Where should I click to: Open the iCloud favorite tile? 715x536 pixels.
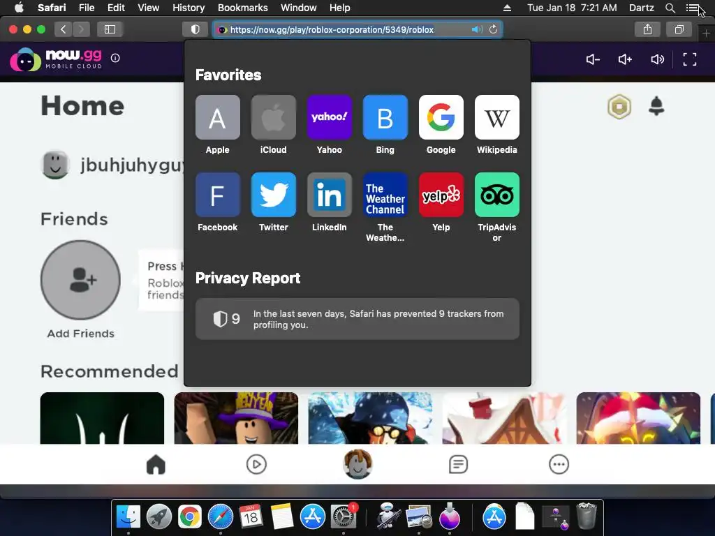pos(274,117)
